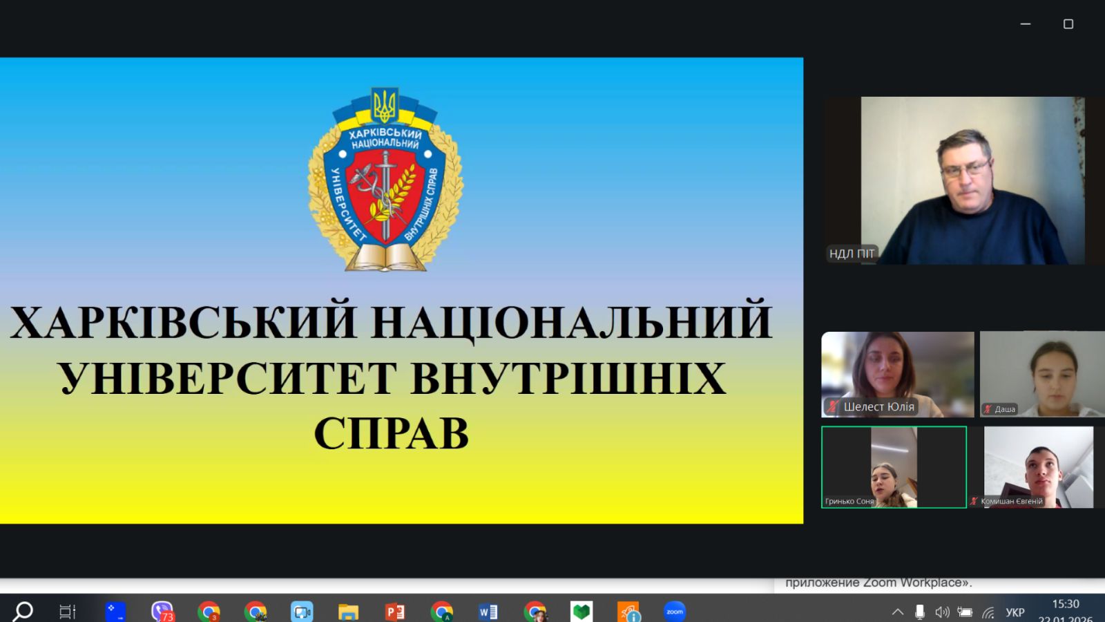Click the battery power tray icon

coord(965,612)
